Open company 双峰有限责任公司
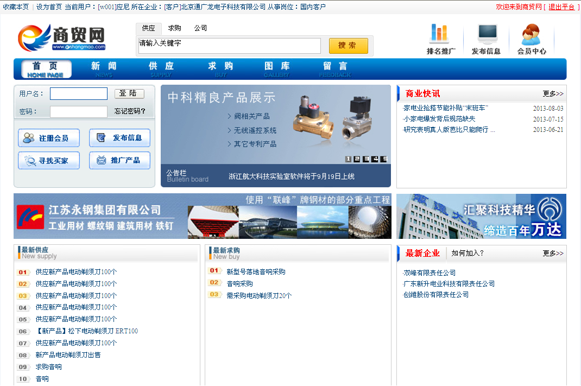 (430, 273)
